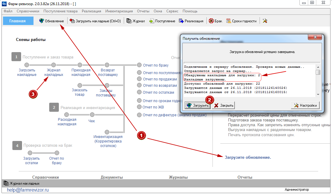Maximize the Фарм-ревизор main window
This screenshot has height=194, width=332.
(312, 3)
